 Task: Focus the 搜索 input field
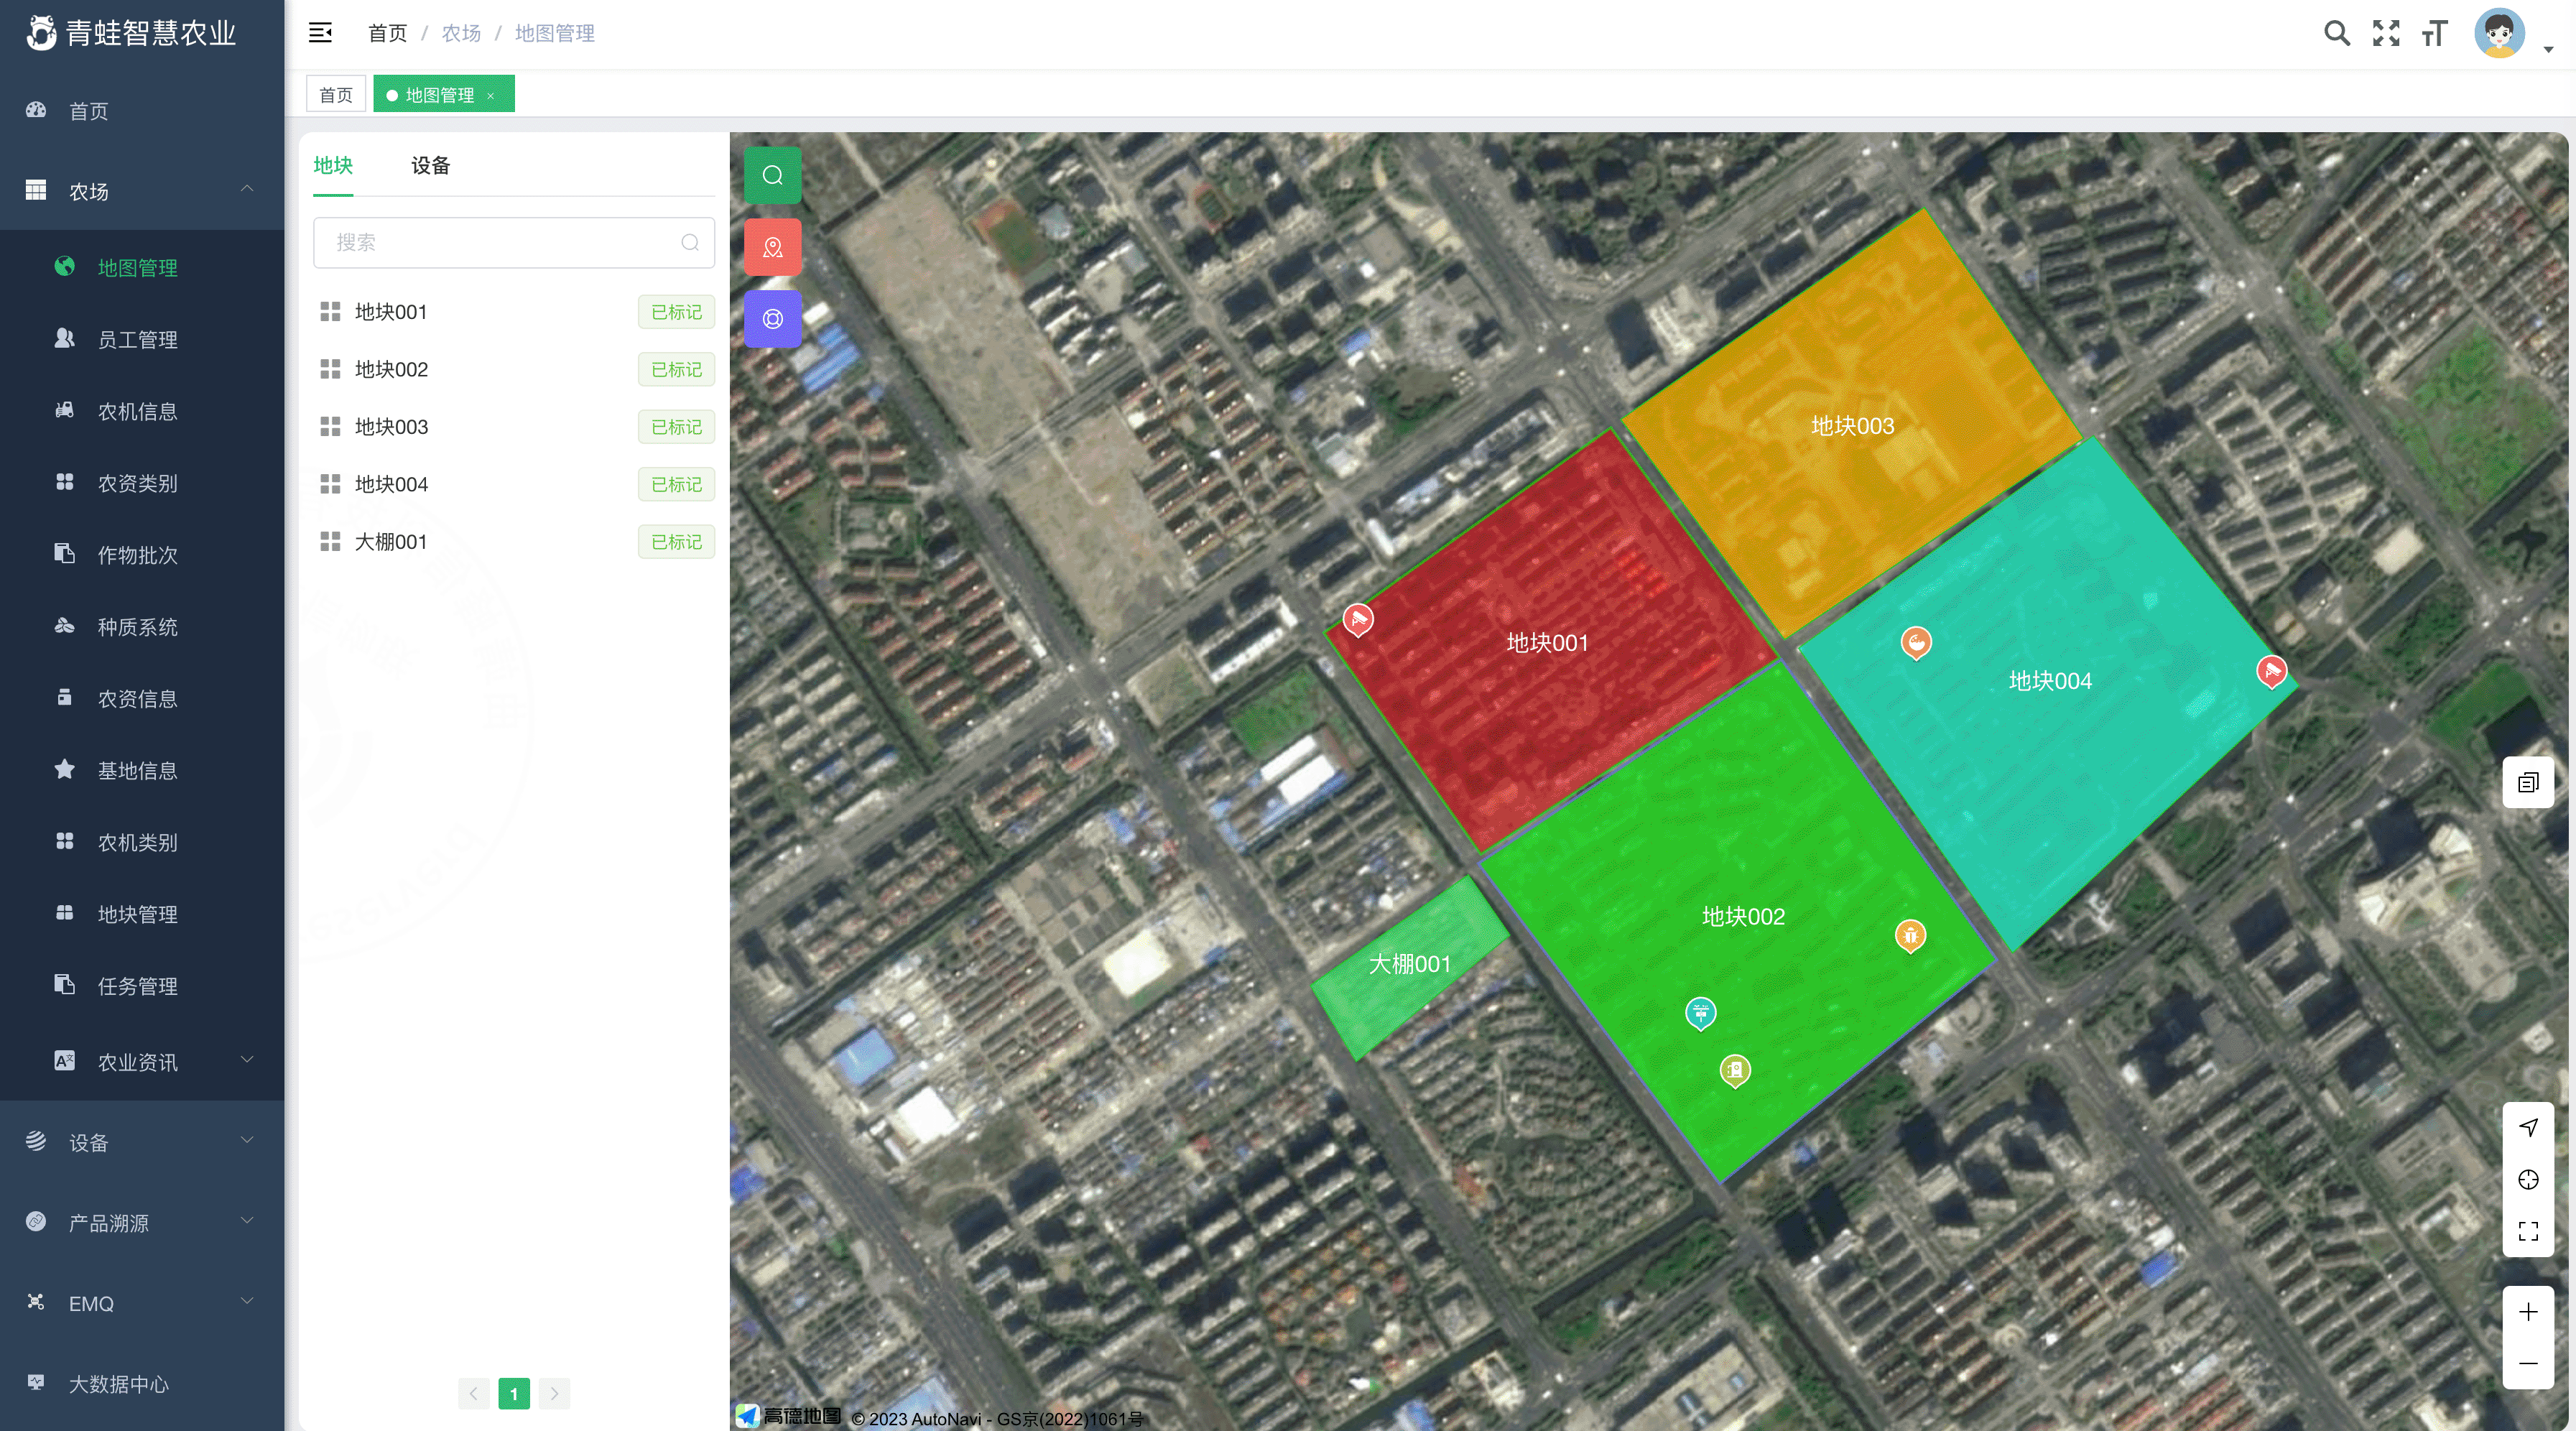[513, 242]
